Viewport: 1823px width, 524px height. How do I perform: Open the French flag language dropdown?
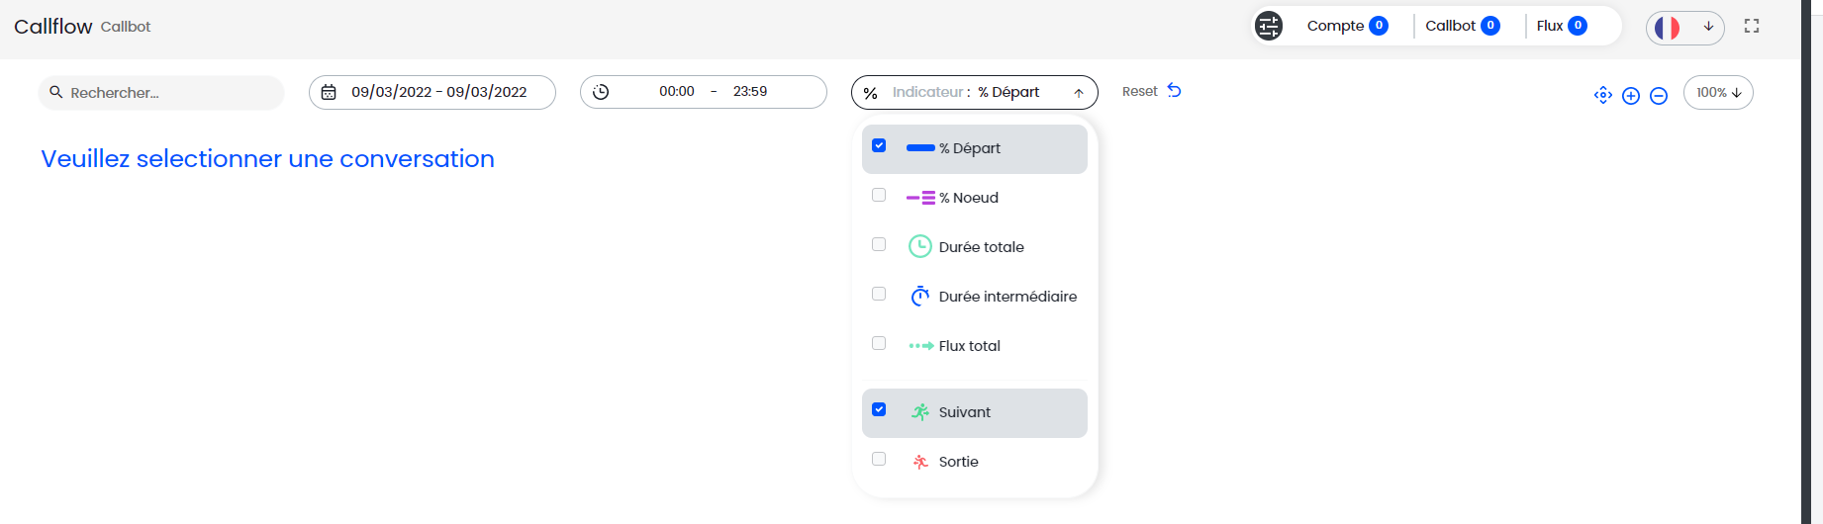pos(1684,27)
